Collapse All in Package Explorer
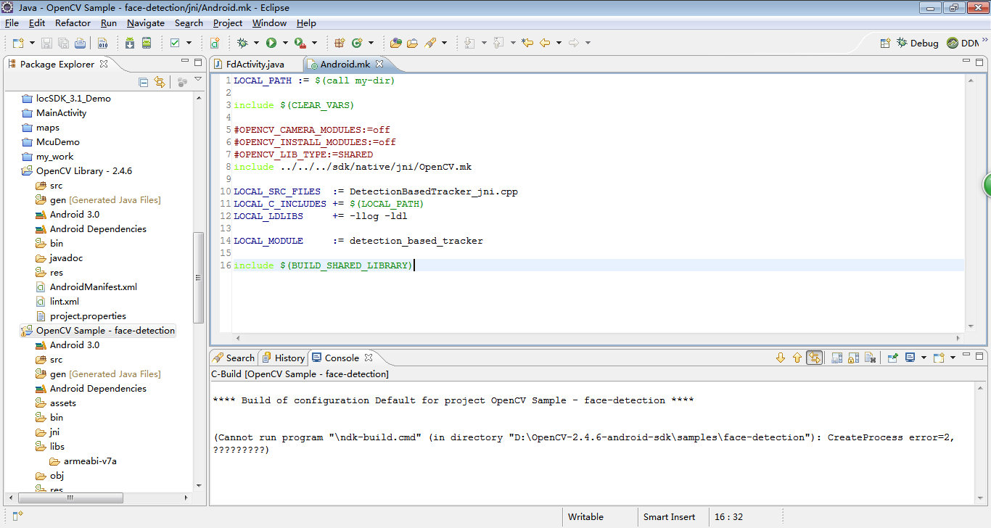991x528 pixels. (144, 82)
